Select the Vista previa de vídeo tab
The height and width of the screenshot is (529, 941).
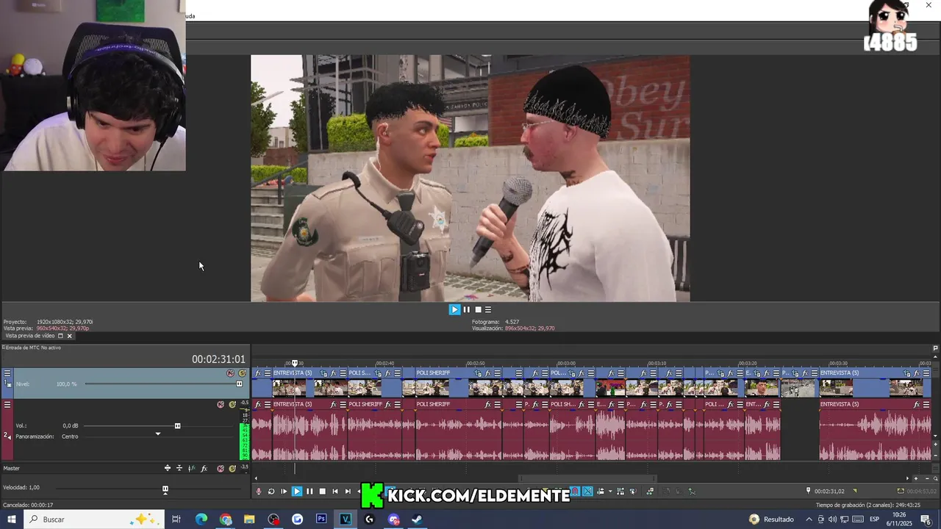(30, 336)
